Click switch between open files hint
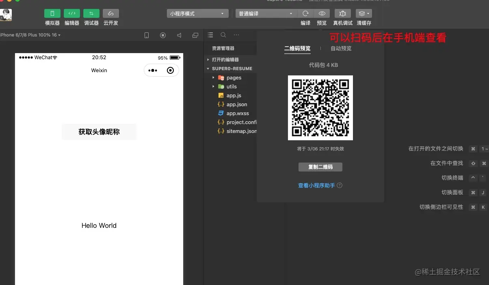The height and width of the screenshot is (285, 489). coord(436,148)
